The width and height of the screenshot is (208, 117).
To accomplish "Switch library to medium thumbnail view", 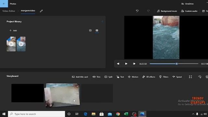I will pos(90,30).
